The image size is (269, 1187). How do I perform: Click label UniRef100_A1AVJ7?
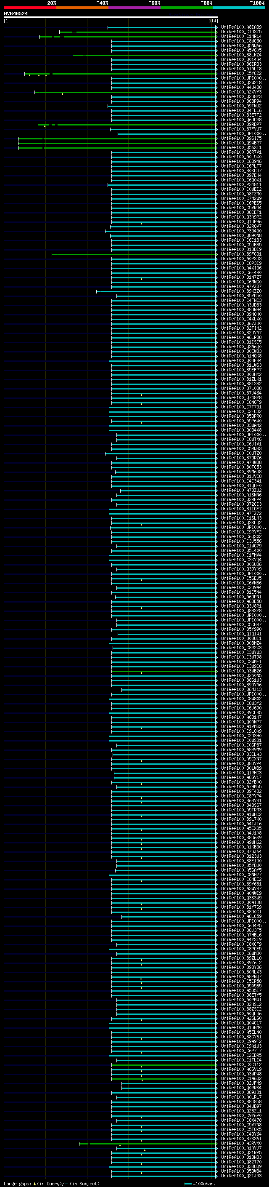coord(241,1148)
